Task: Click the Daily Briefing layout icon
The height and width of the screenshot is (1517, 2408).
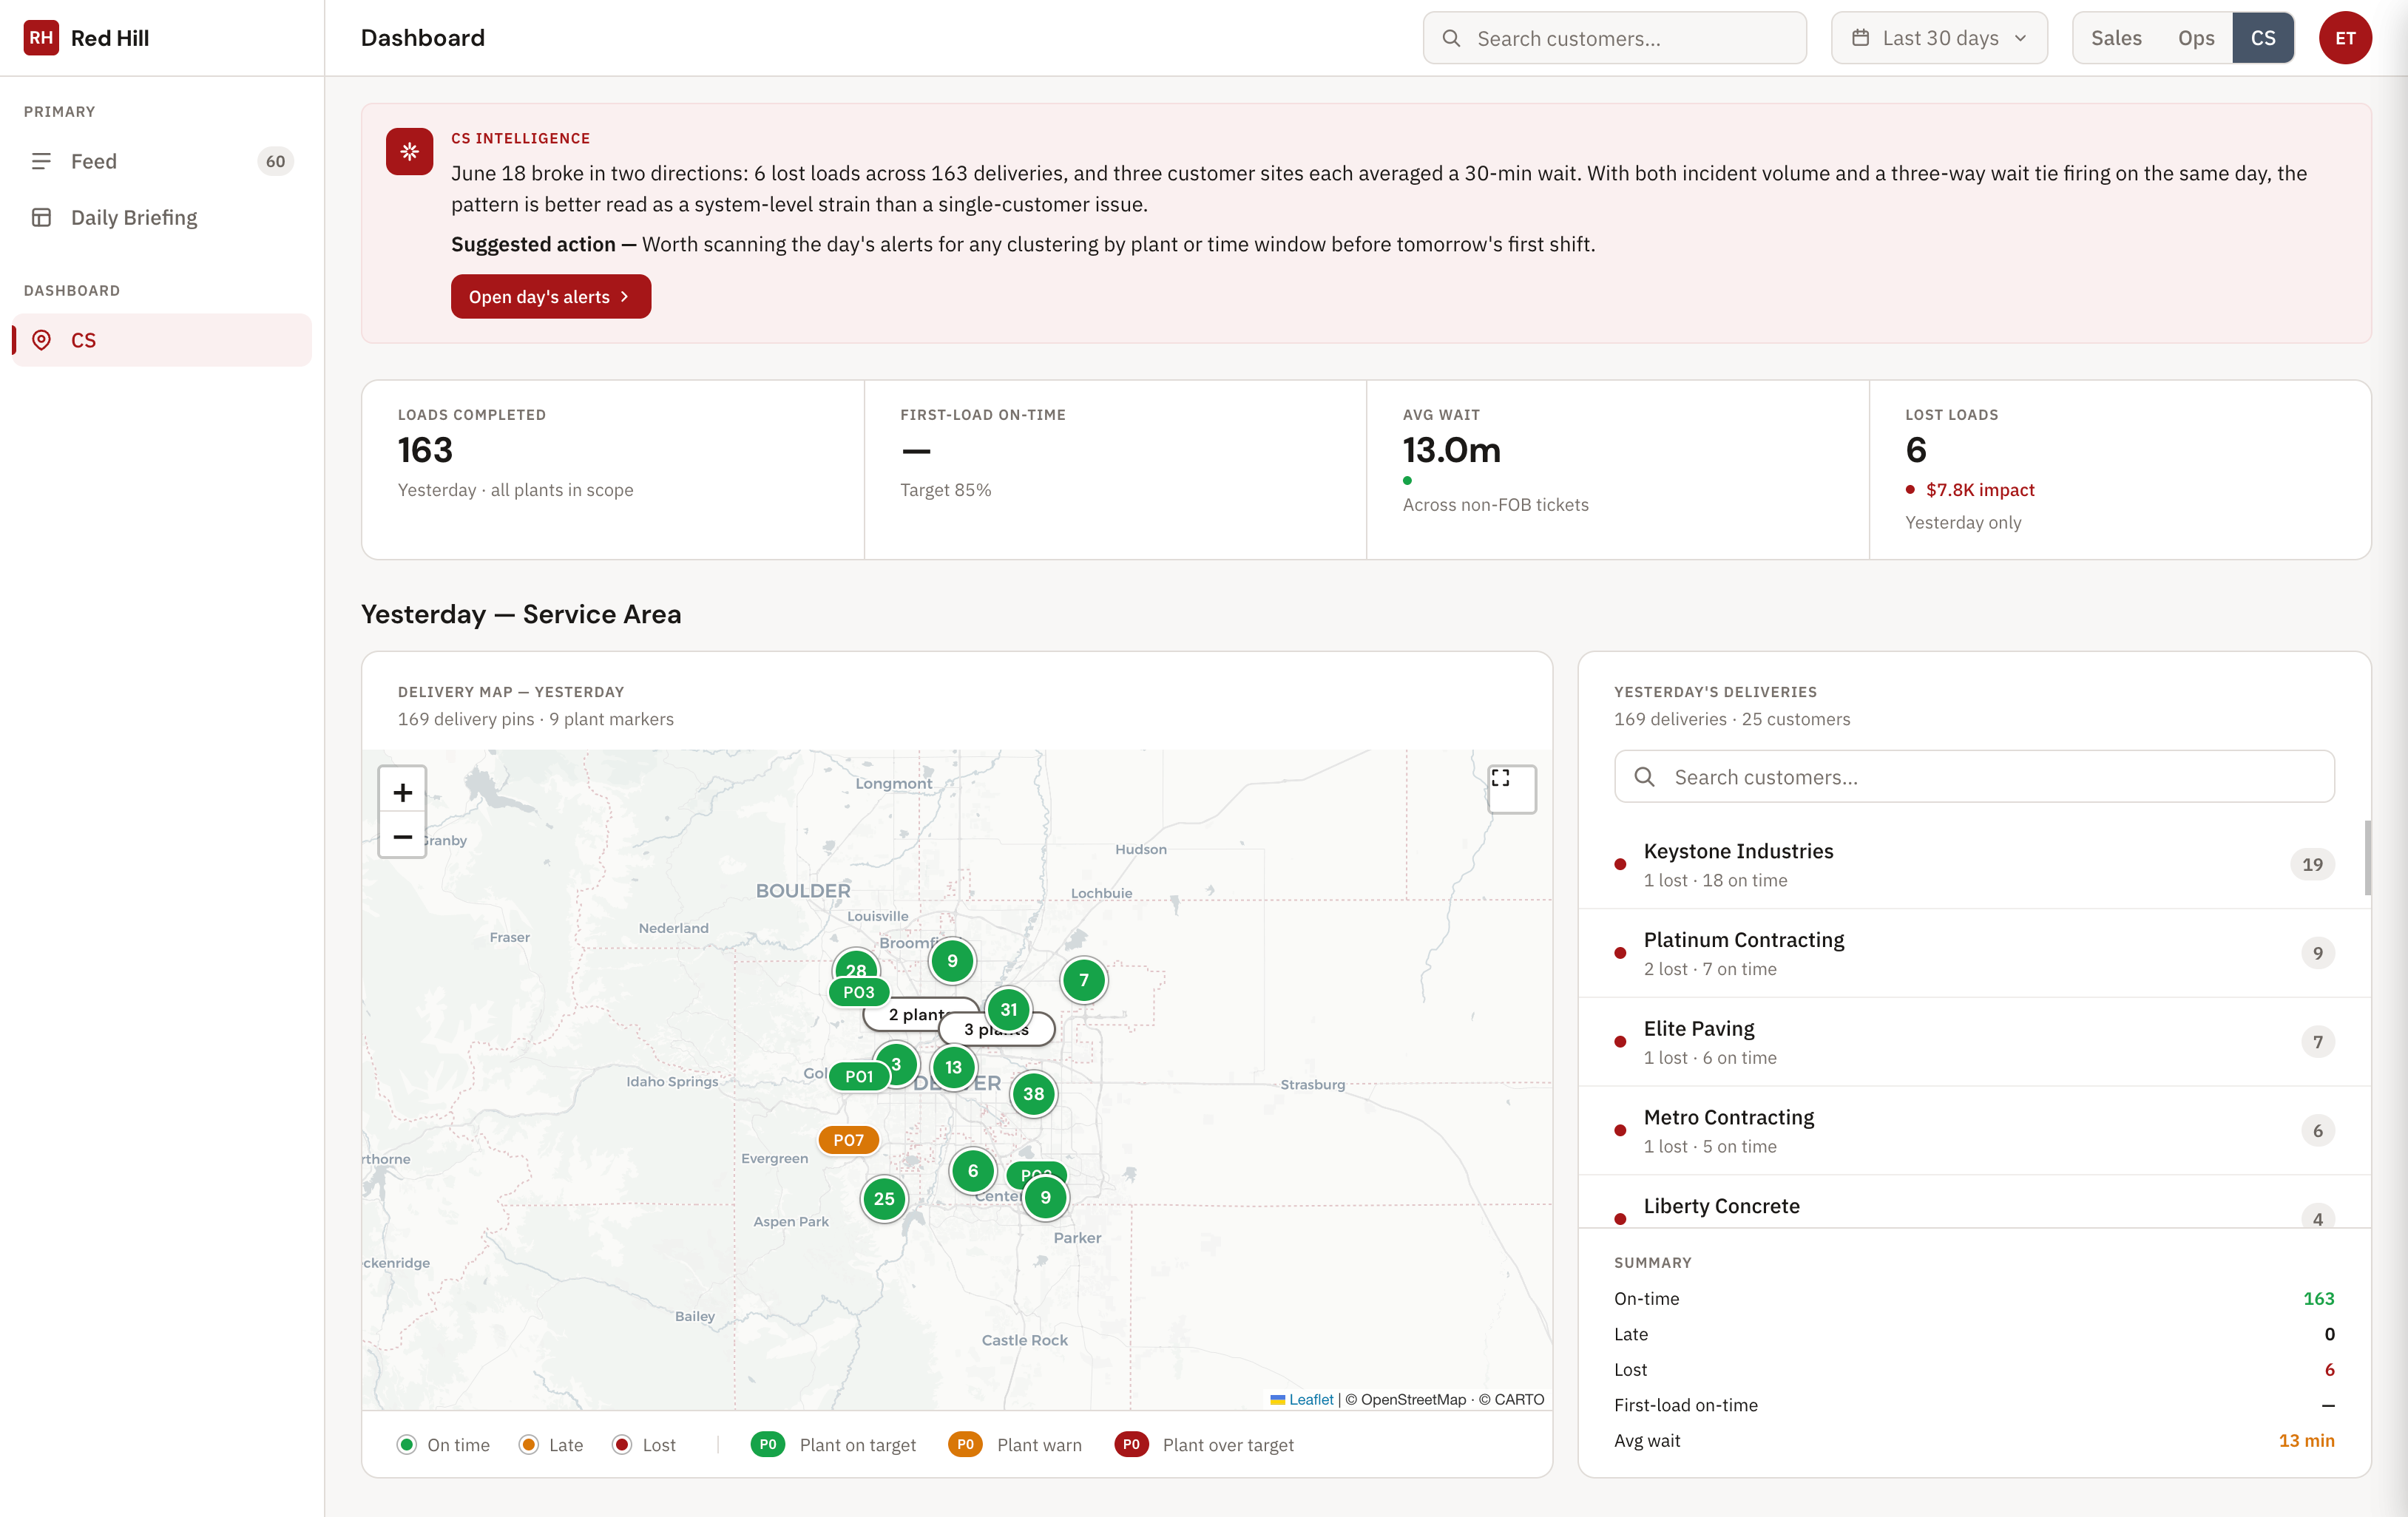Action: (x=41, y=217)
